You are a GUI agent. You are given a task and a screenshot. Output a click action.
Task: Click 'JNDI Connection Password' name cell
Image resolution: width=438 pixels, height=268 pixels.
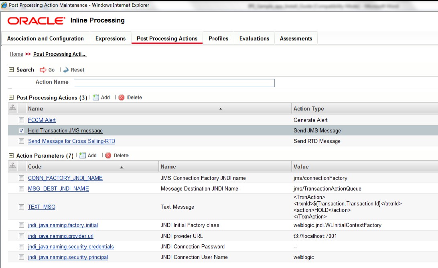coord(193,246)
